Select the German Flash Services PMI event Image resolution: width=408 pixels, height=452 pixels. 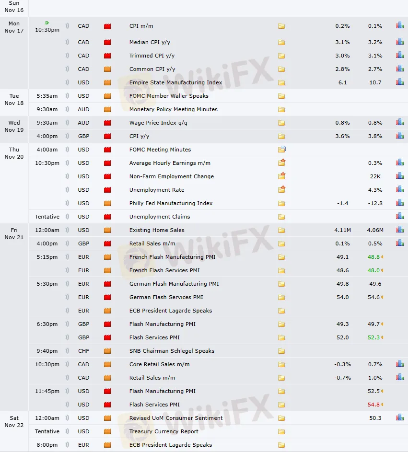166,297
